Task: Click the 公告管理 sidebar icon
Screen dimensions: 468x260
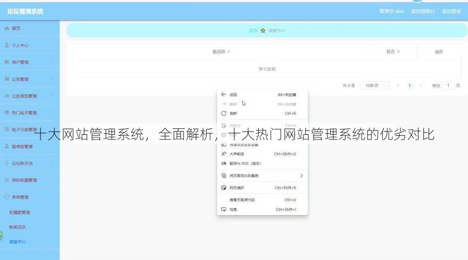Action: [7, 79]
